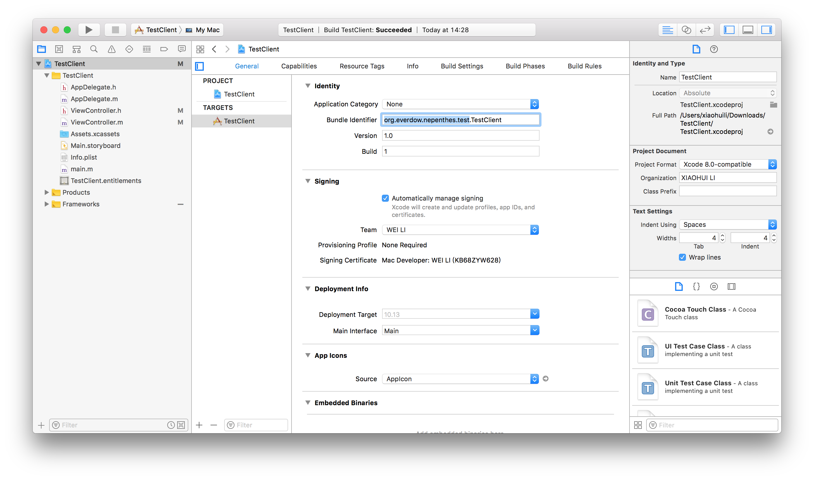Increase Tab width stepper
Screen dimensions: 814x480
coord(722,236)
